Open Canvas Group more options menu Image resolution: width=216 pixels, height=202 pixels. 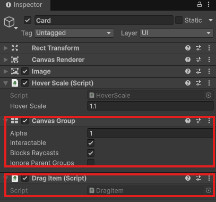(209, 121)
